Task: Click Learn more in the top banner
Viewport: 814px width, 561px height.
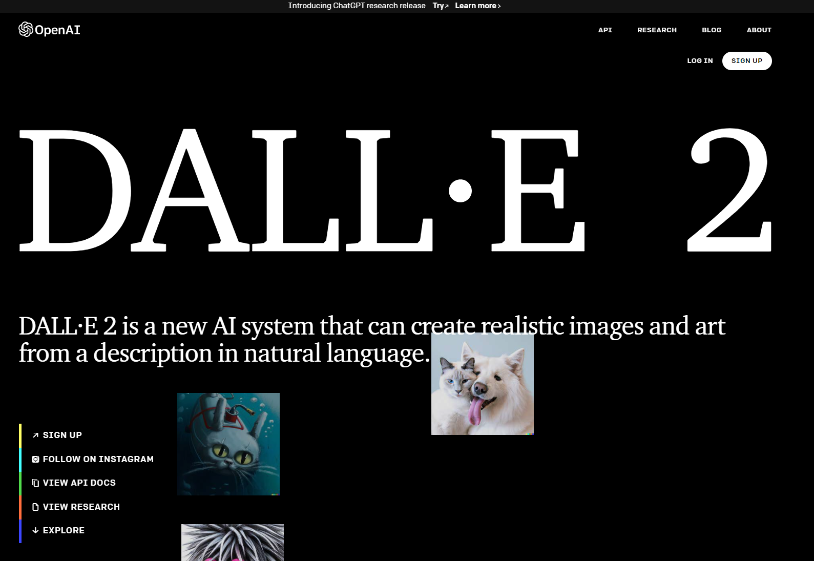Action: [478, 6]
